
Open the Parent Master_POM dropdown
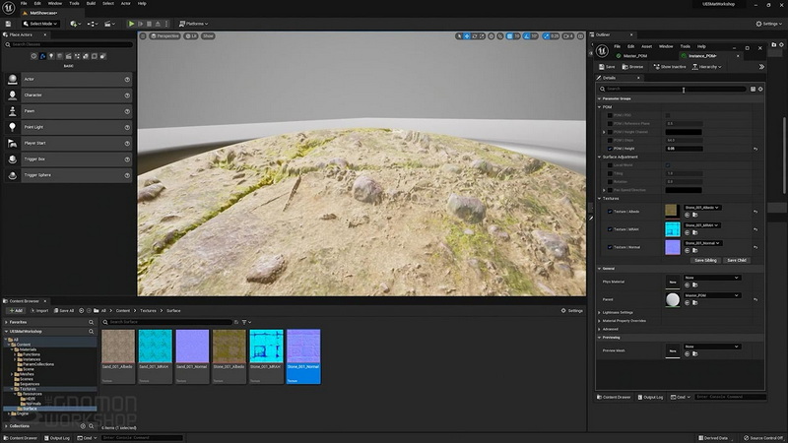(711, 295)
